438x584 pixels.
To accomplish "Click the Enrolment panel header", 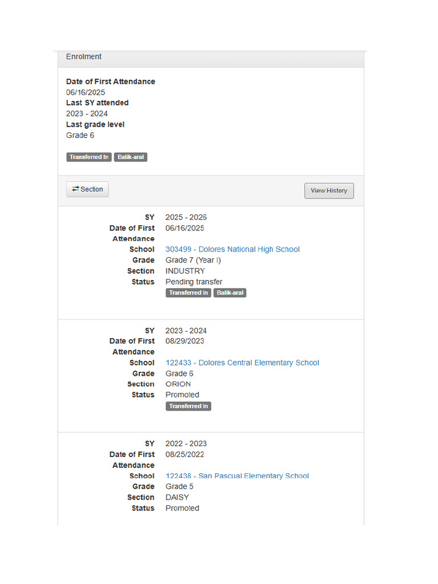I will click(x=211, y=57).
